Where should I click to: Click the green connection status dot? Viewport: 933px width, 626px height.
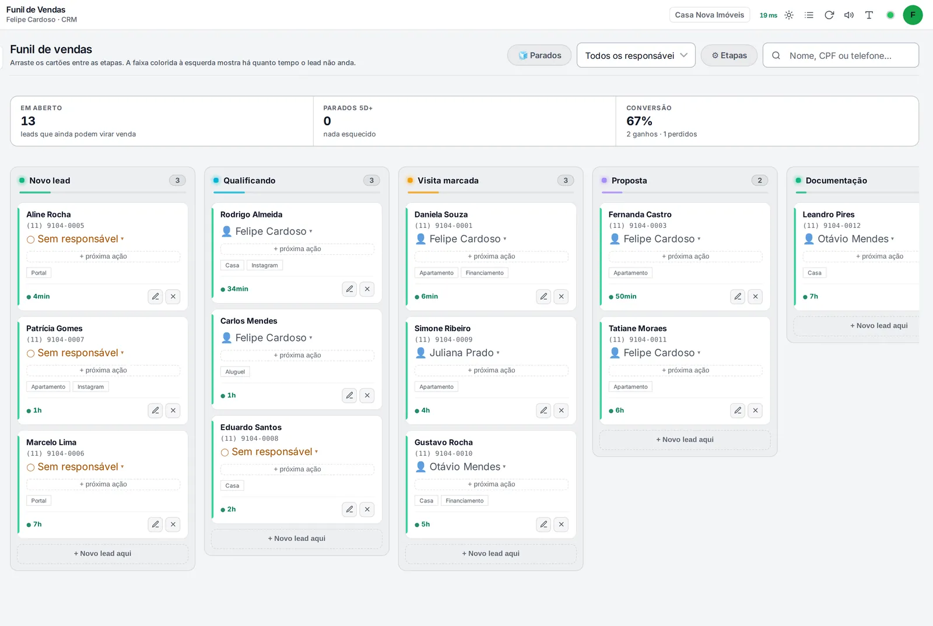pyautogui.click(x=890, y=15)
